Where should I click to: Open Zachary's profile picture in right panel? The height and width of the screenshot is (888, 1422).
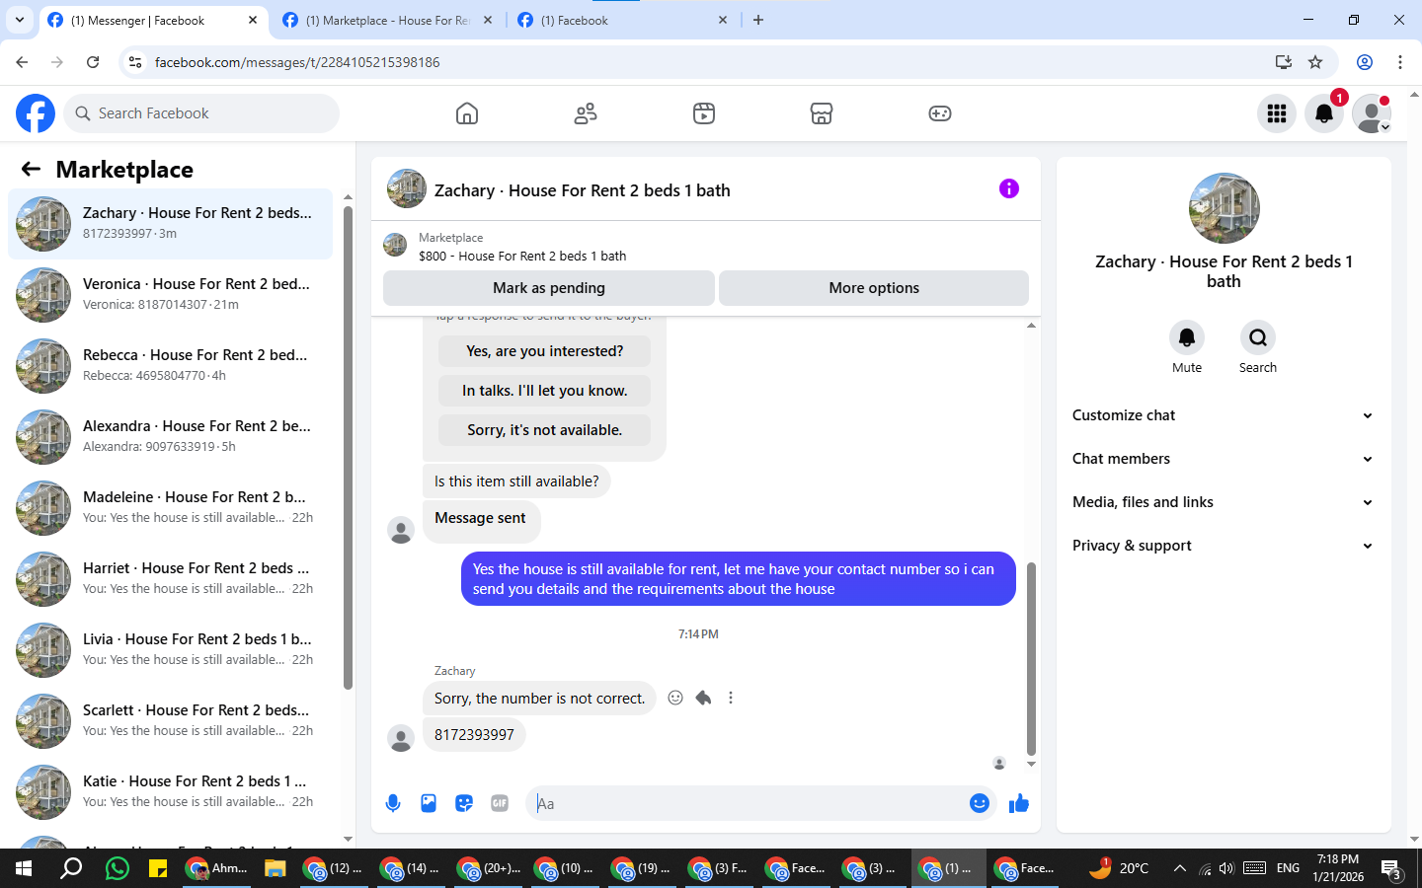click(x=1224, y=208)
